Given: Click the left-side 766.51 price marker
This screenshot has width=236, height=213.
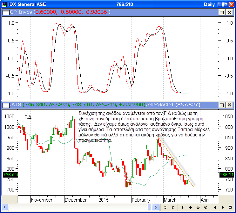Looking at the screenshot, I should coord(10,175).
